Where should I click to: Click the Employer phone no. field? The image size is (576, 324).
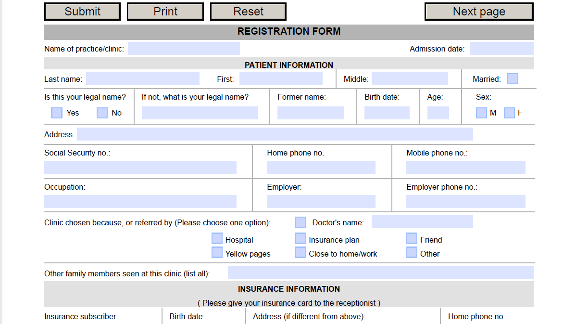pyautogui.click(x=466, y=202)
